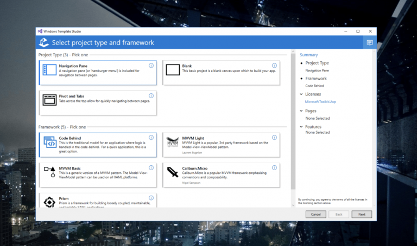Click the Pivot and Tabs project icon
This screenshot has width=417, height=246.
tap(49, 100)
